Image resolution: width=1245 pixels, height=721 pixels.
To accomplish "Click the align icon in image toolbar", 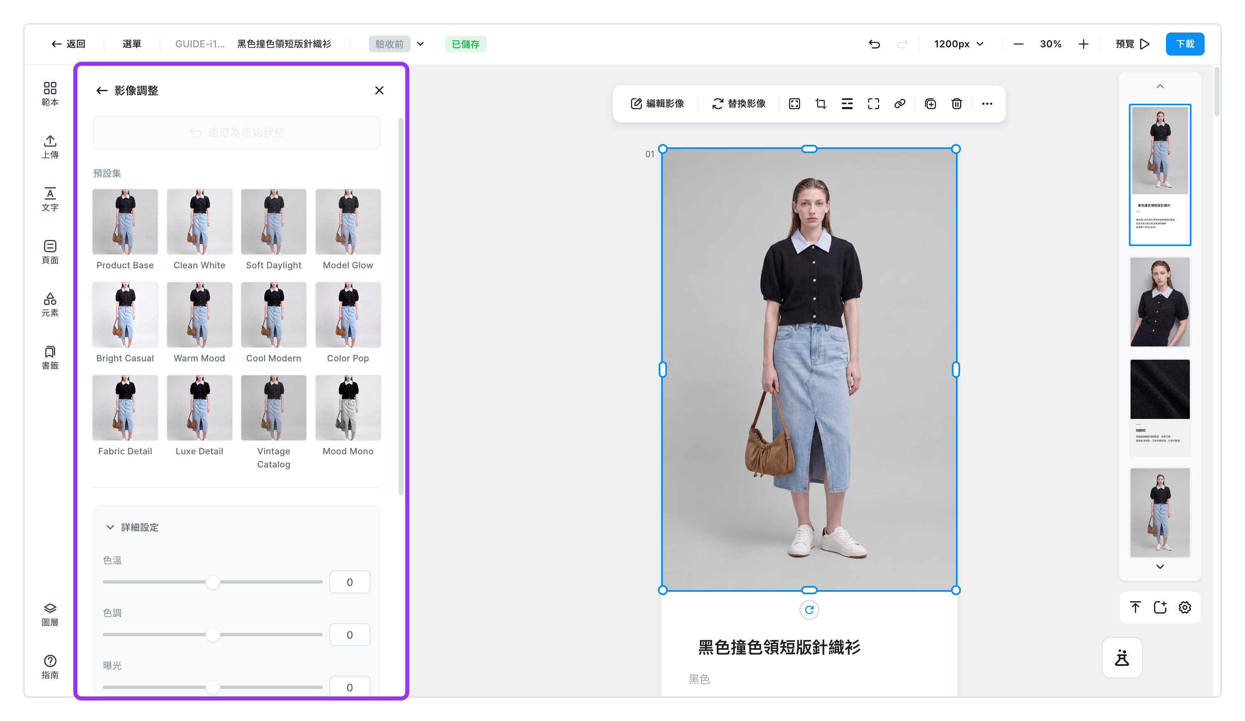I will pos(847,104).
